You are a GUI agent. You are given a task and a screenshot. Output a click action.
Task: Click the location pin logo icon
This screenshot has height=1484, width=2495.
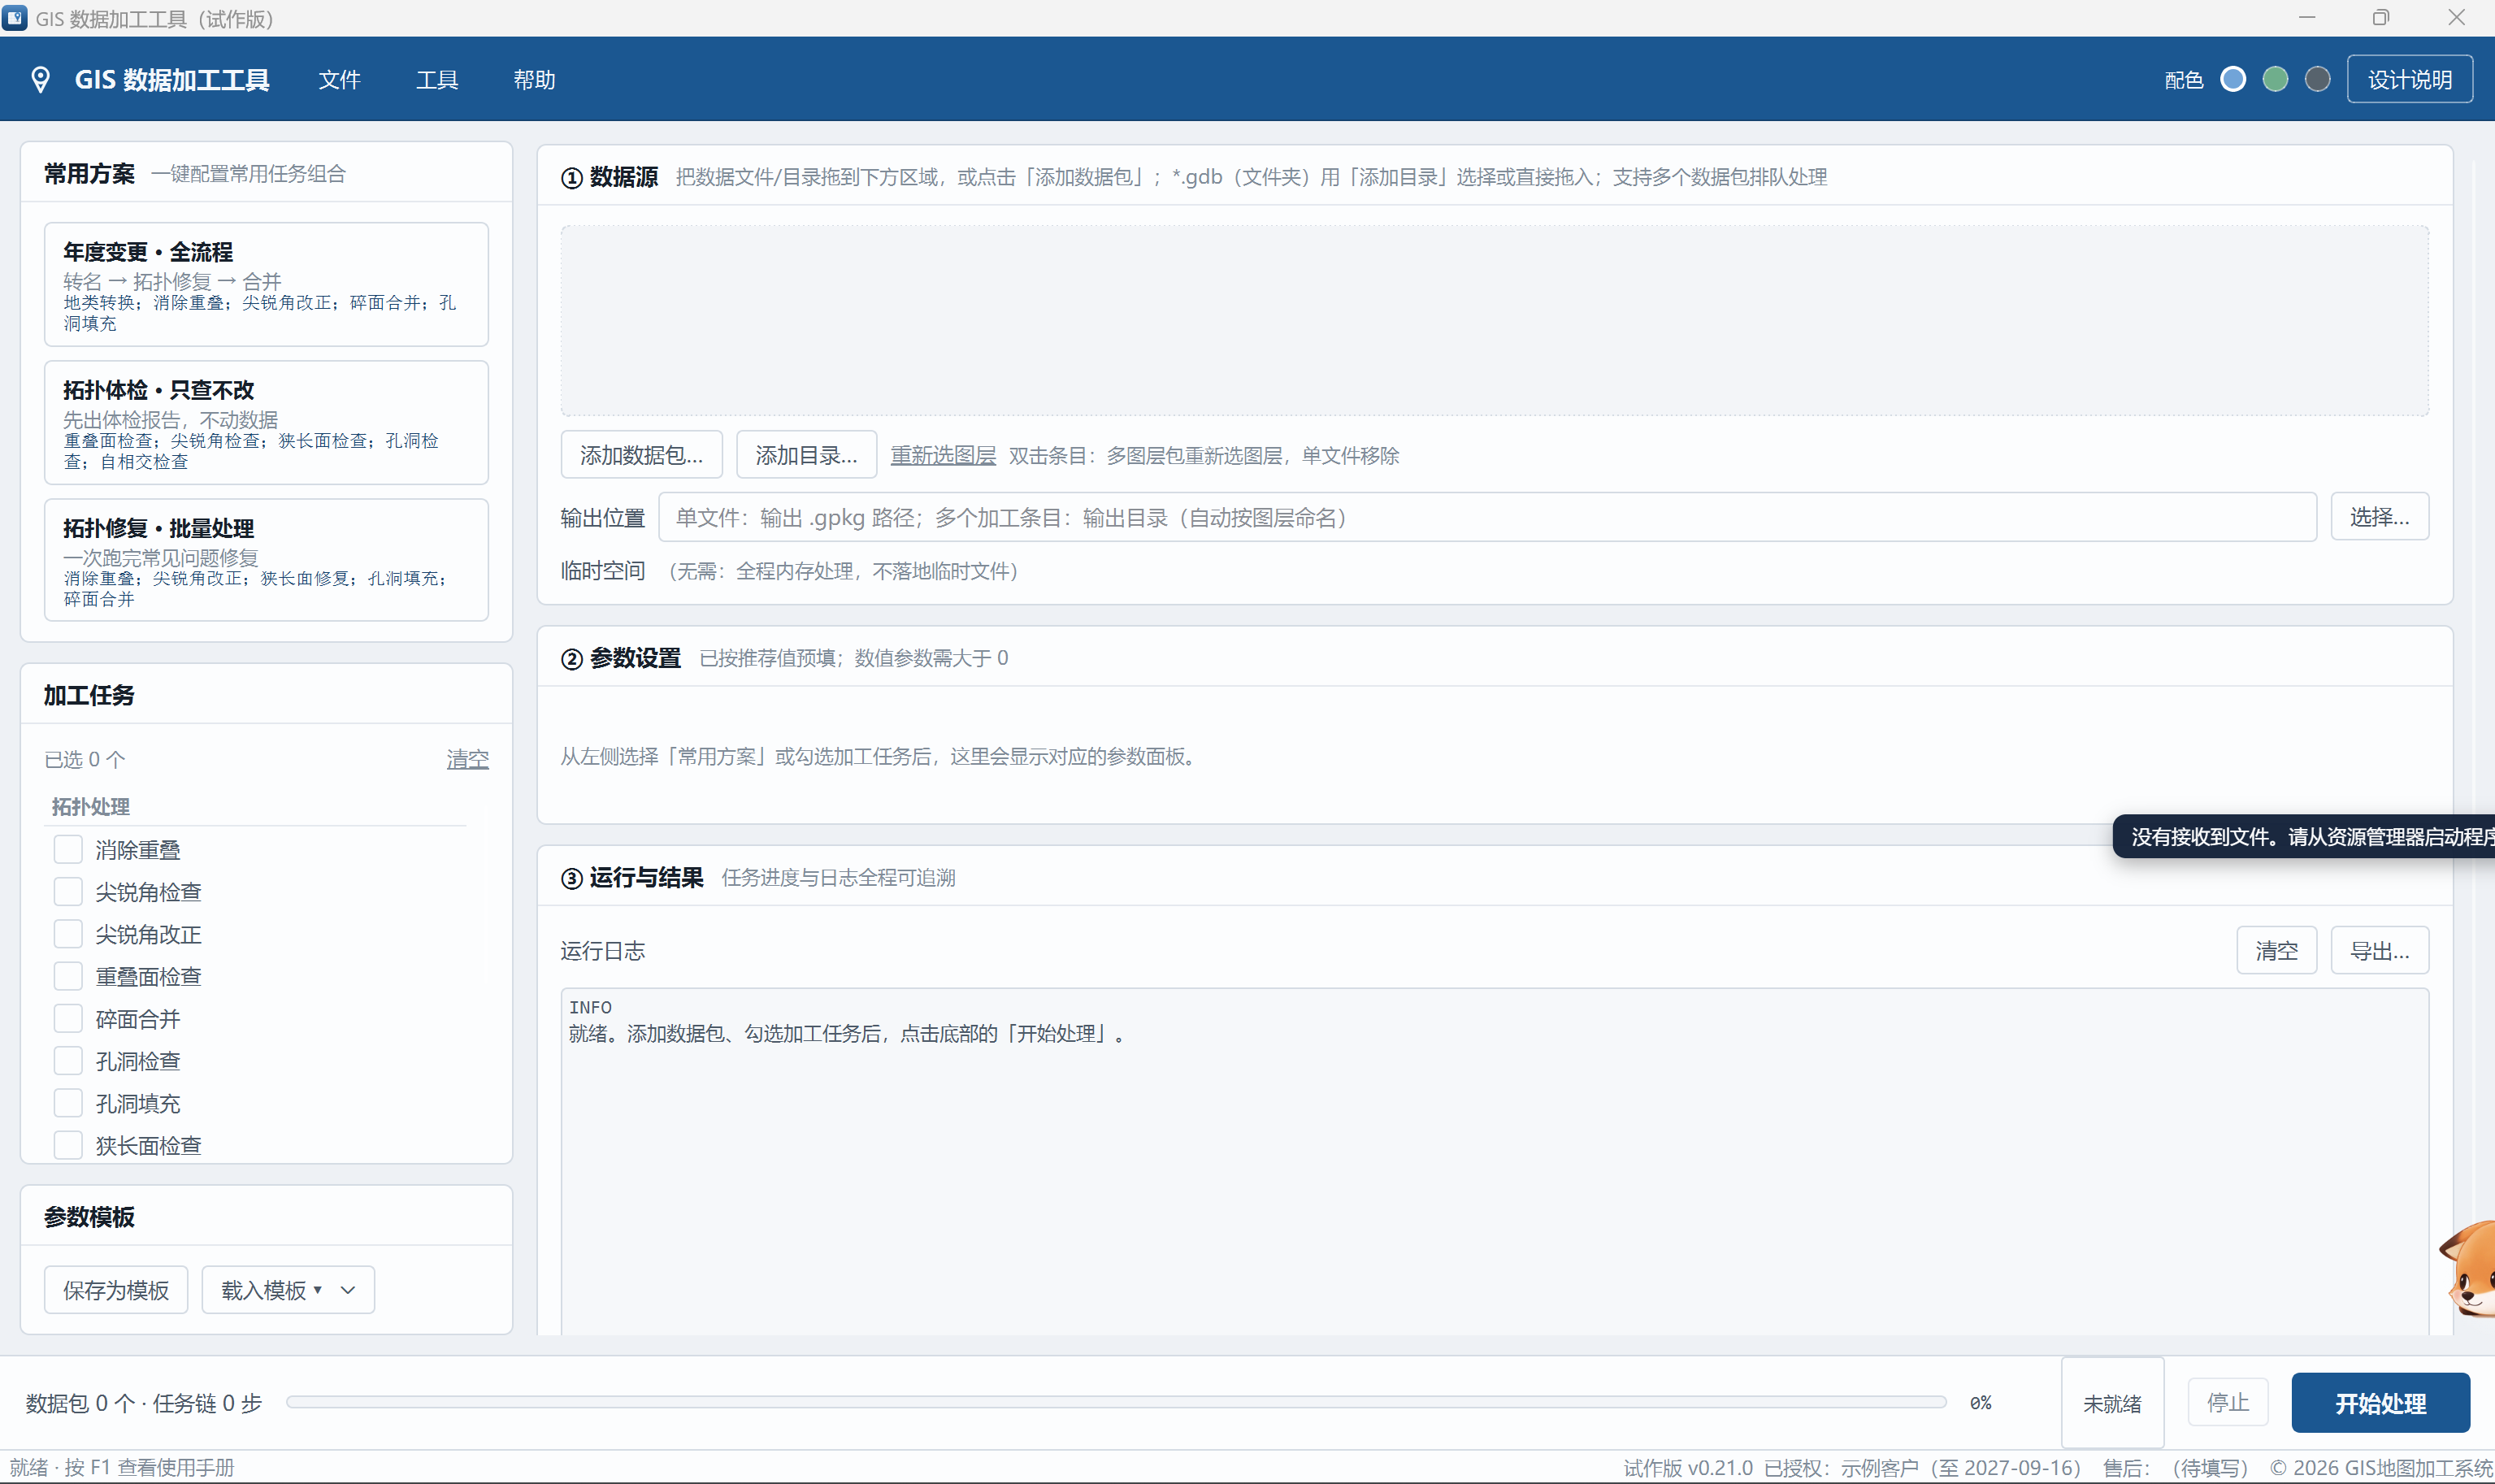(x=40, y=80)
